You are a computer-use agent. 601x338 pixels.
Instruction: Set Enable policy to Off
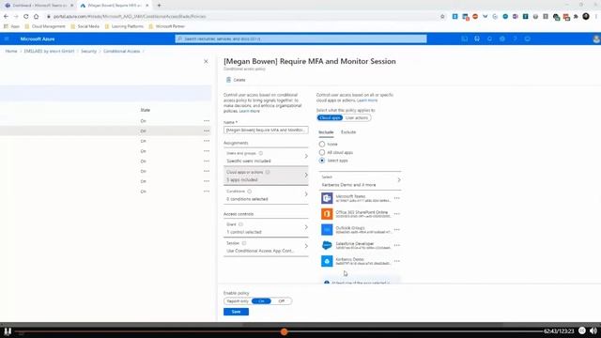[x=282, y=301]
